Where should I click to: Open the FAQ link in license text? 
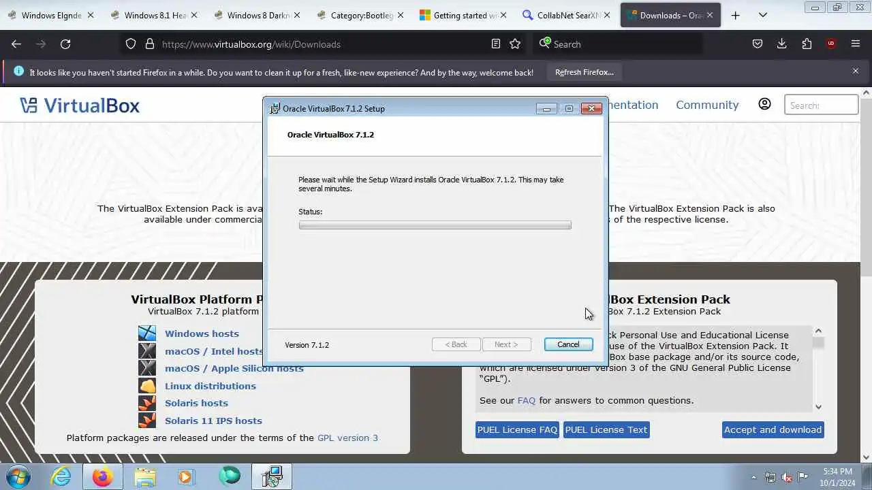tap(527, 400)
